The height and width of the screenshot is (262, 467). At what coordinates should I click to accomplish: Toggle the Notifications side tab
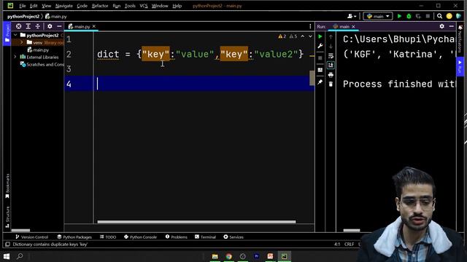click(x=460, y=39)
